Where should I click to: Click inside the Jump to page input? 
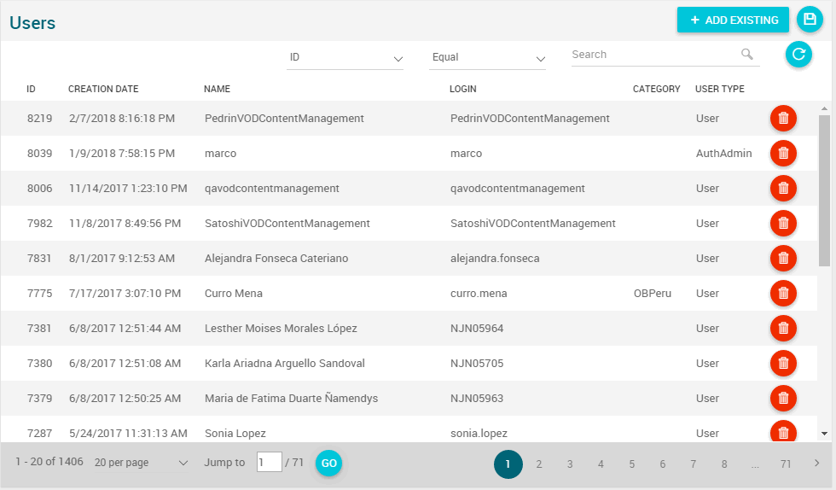tap(269, 463)
